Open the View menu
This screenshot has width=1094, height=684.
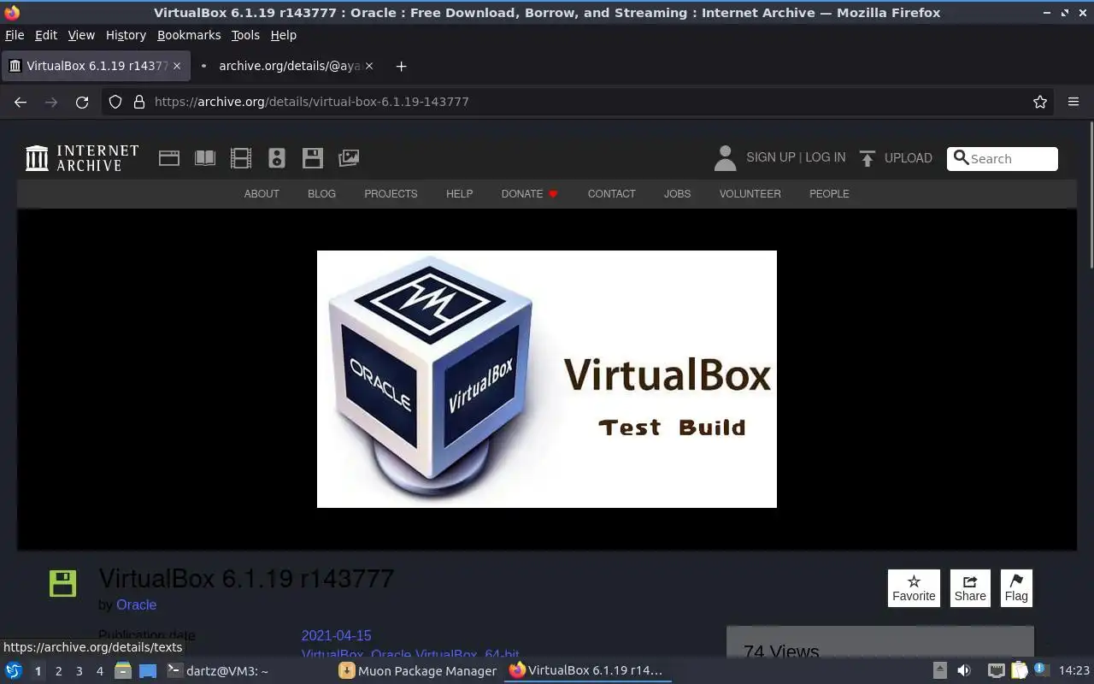[x=81, y=35]
